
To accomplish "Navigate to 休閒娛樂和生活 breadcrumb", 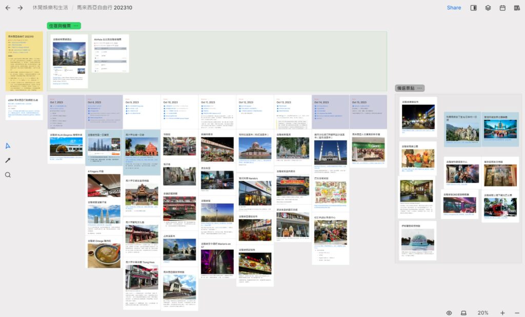I will [50, 8].
